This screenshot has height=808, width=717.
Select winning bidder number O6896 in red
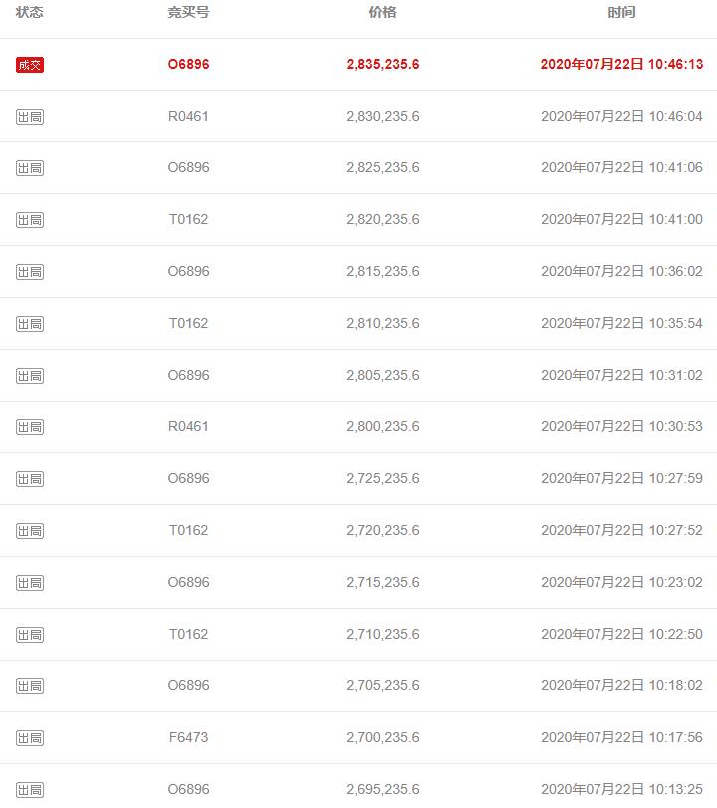click(188, 65)
